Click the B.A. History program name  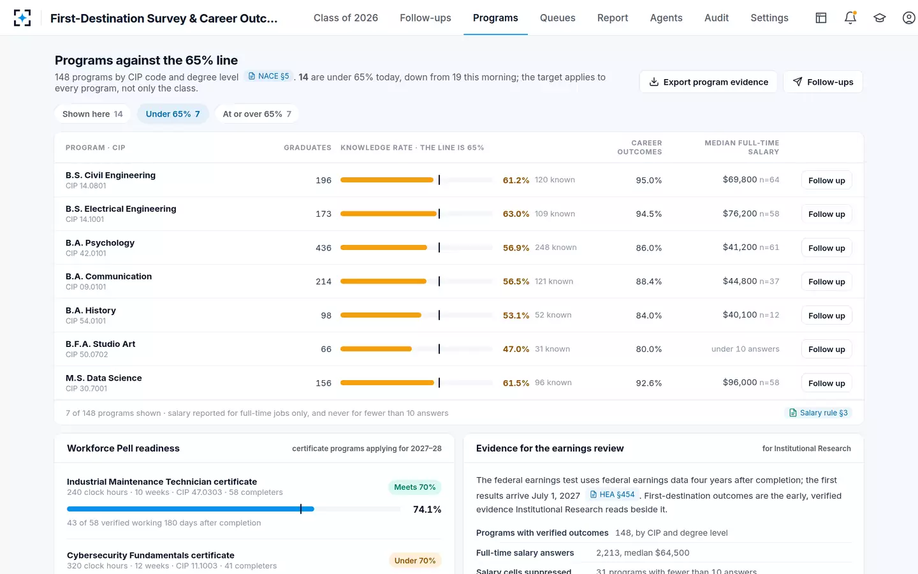91,311
